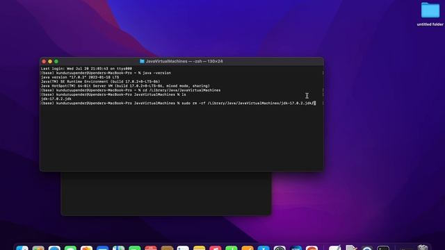Viewport: 445px width, 250px height.
Task: Click the "java -version" command line
Action: click(106, 73)
